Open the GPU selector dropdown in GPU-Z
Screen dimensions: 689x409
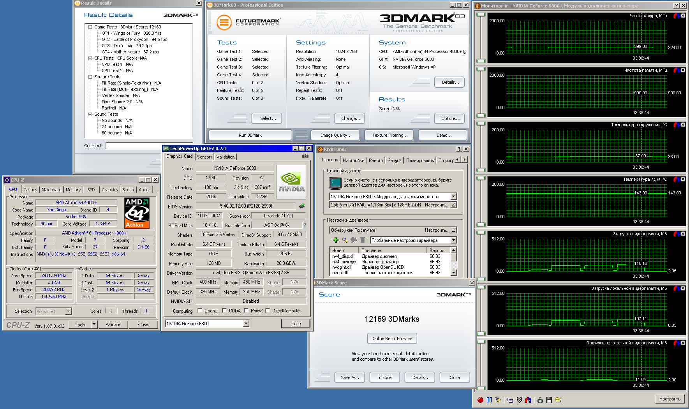[246, 323]
